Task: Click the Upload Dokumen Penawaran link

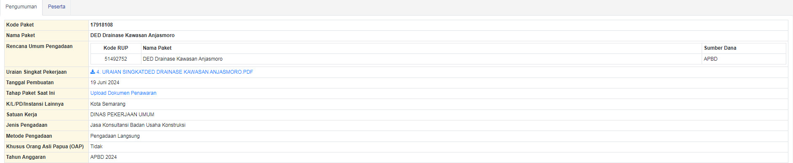Action: [x=123, y=93]
